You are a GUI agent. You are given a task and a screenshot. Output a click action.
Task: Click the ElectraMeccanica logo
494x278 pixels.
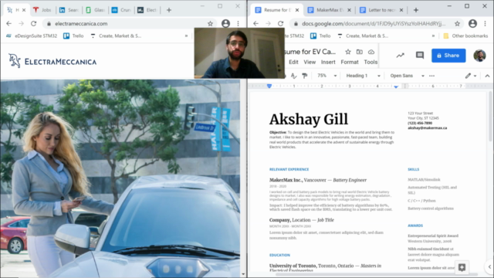click(52, 61)
